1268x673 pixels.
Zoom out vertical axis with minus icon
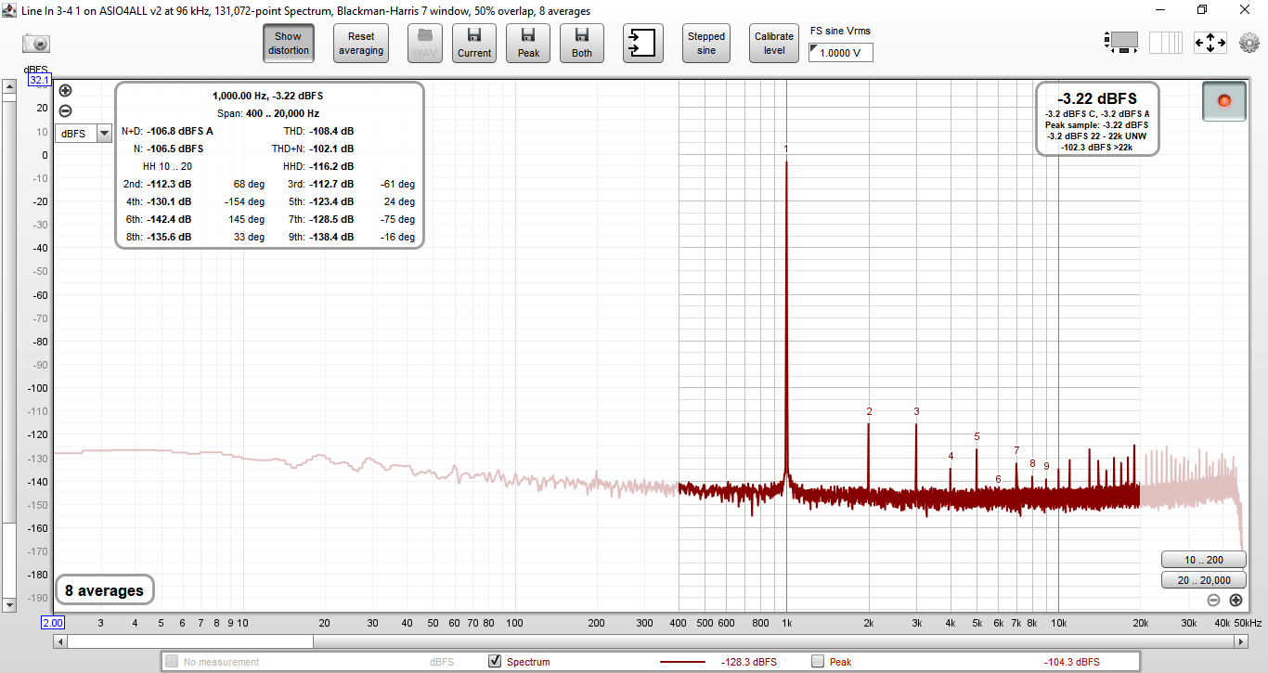pyautogui.click(x=65, y=111)
